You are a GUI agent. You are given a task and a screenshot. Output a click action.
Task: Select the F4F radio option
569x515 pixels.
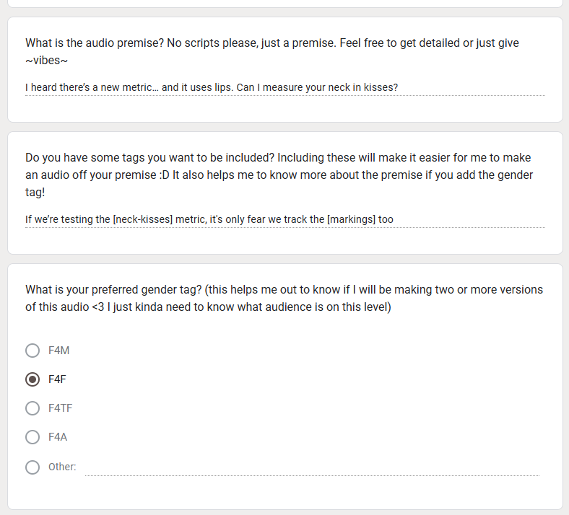tap(32, 379)
